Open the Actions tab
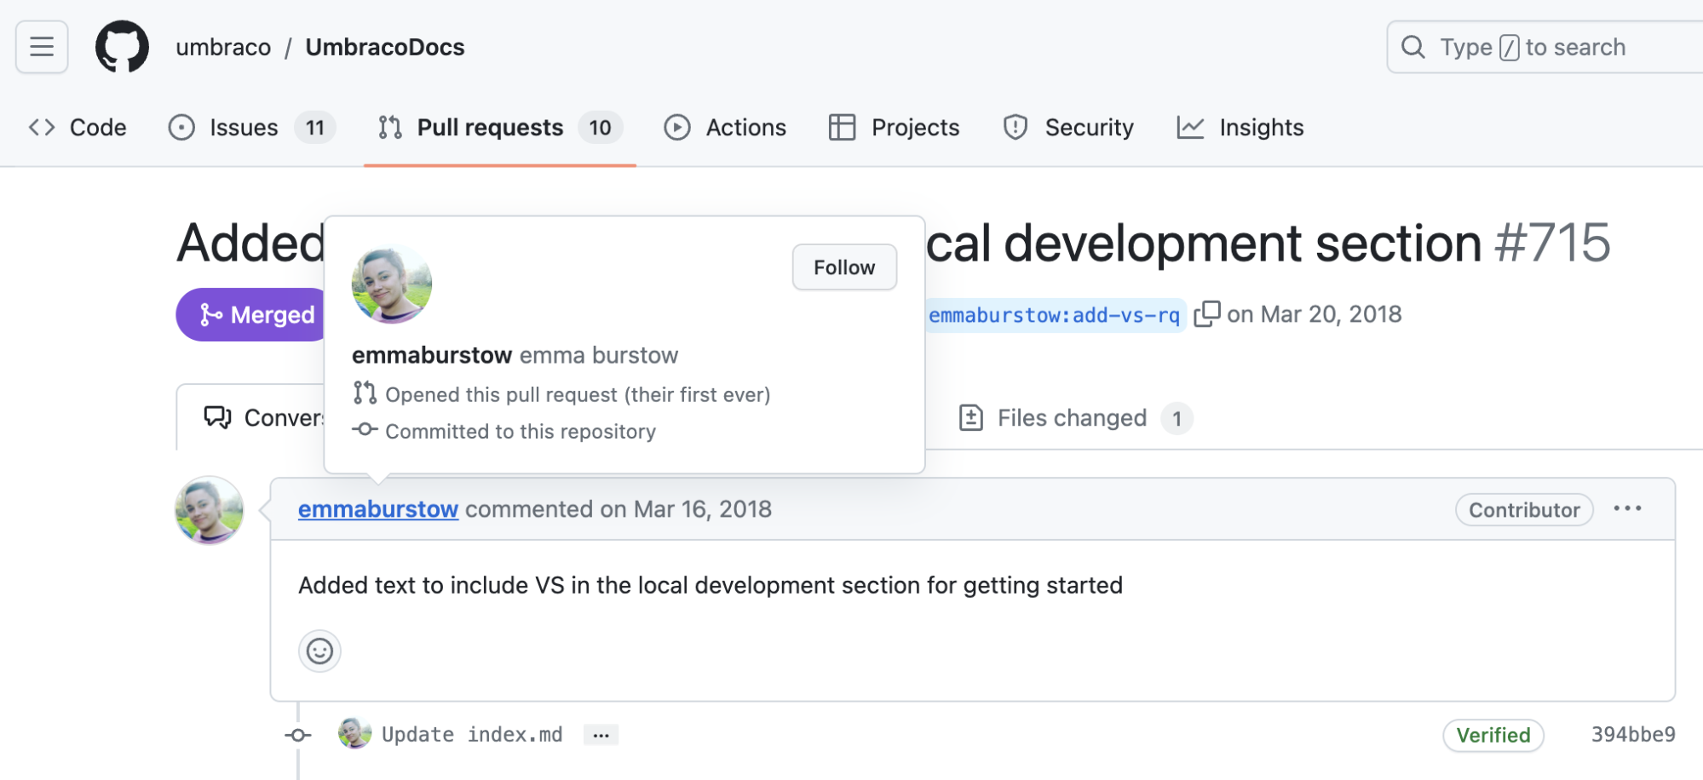 (725, 128)
